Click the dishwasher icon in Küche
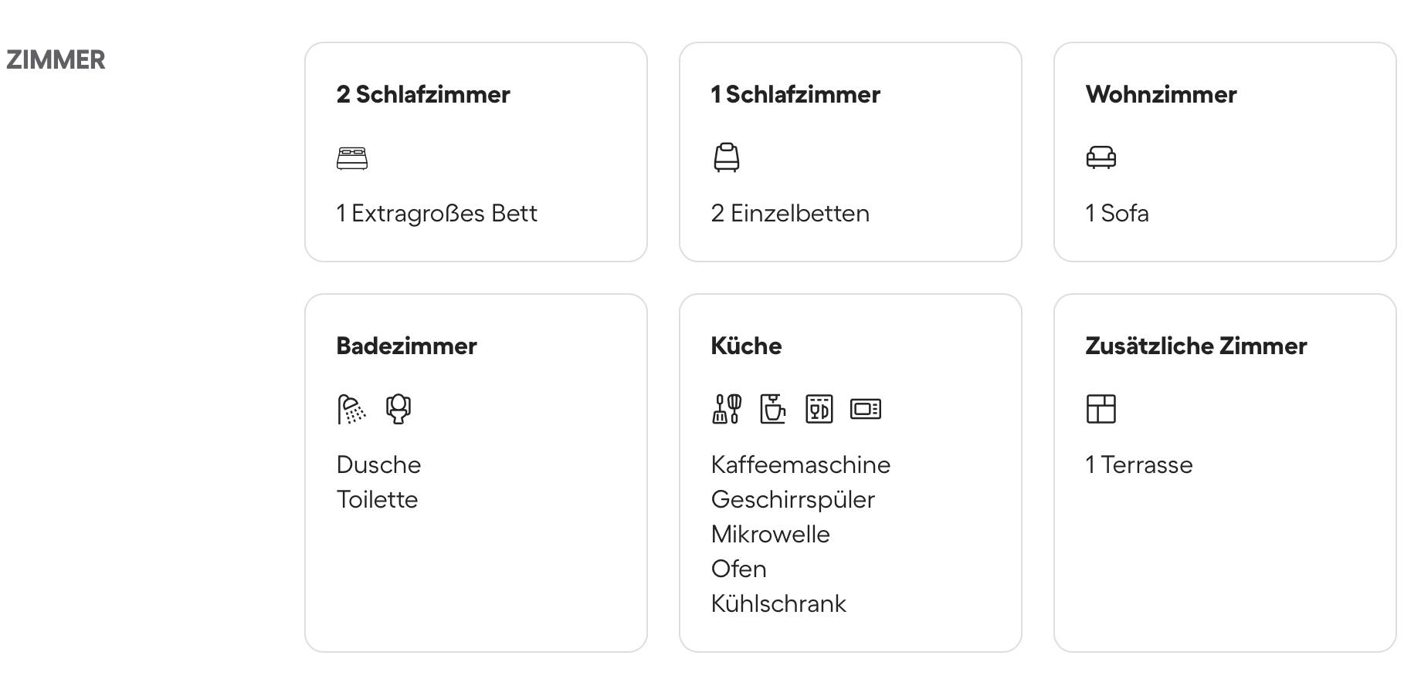The image size is (1404, 689). tap(819, 409)
